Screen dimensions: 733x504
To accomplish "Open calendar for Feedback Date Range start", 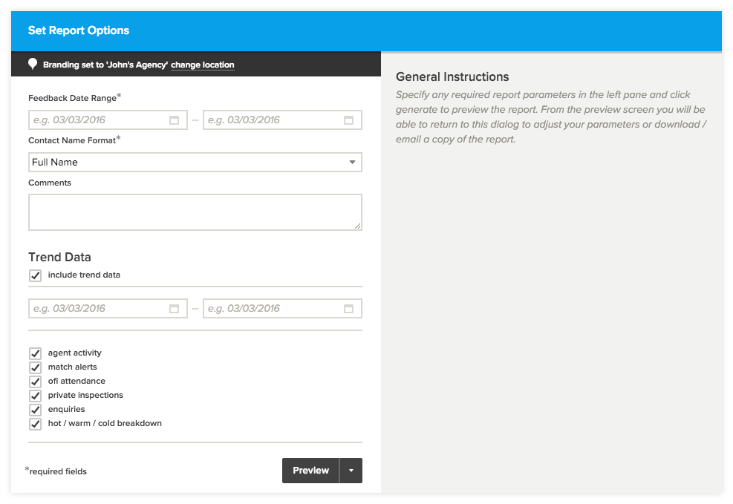I will pos(174,120).
